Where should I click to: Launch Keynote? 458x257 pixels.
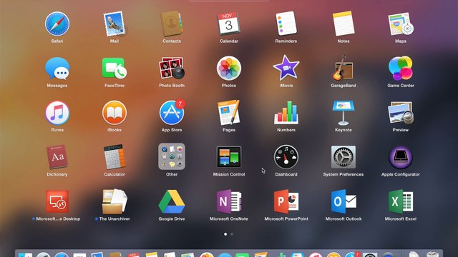343,113
